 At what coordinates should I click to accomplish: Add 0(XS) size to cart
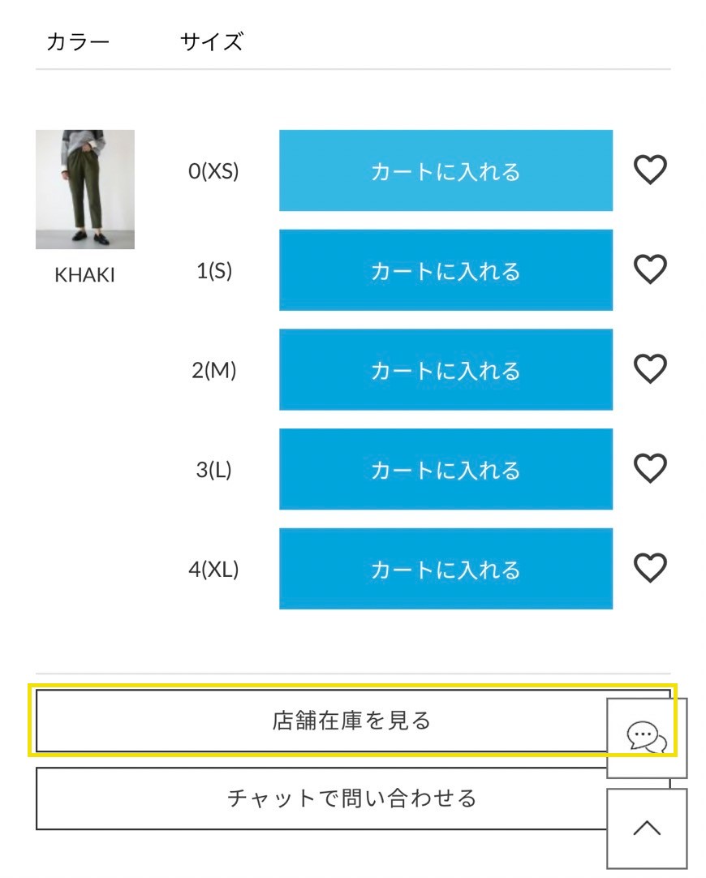[x=446, y=170]
